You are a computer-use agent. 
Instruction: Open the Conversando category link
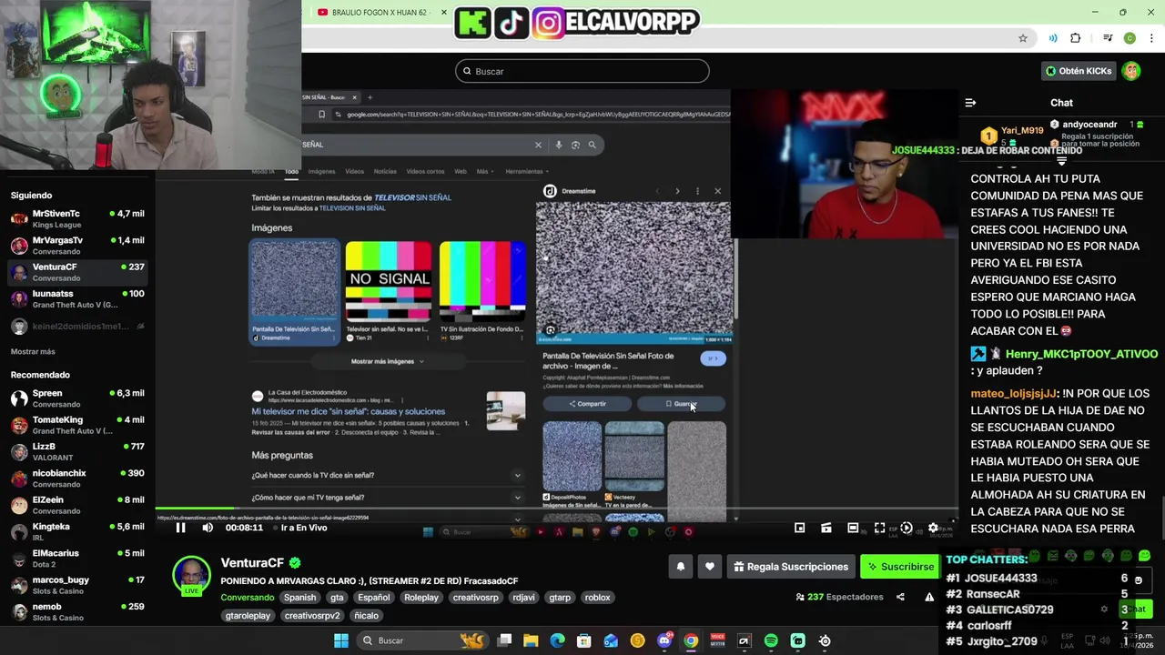point(248,598)
